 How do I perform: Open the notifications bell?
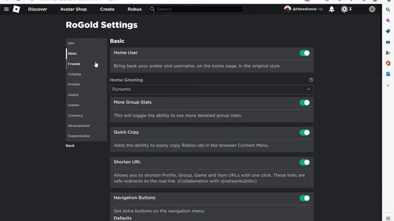coord(332,9)
